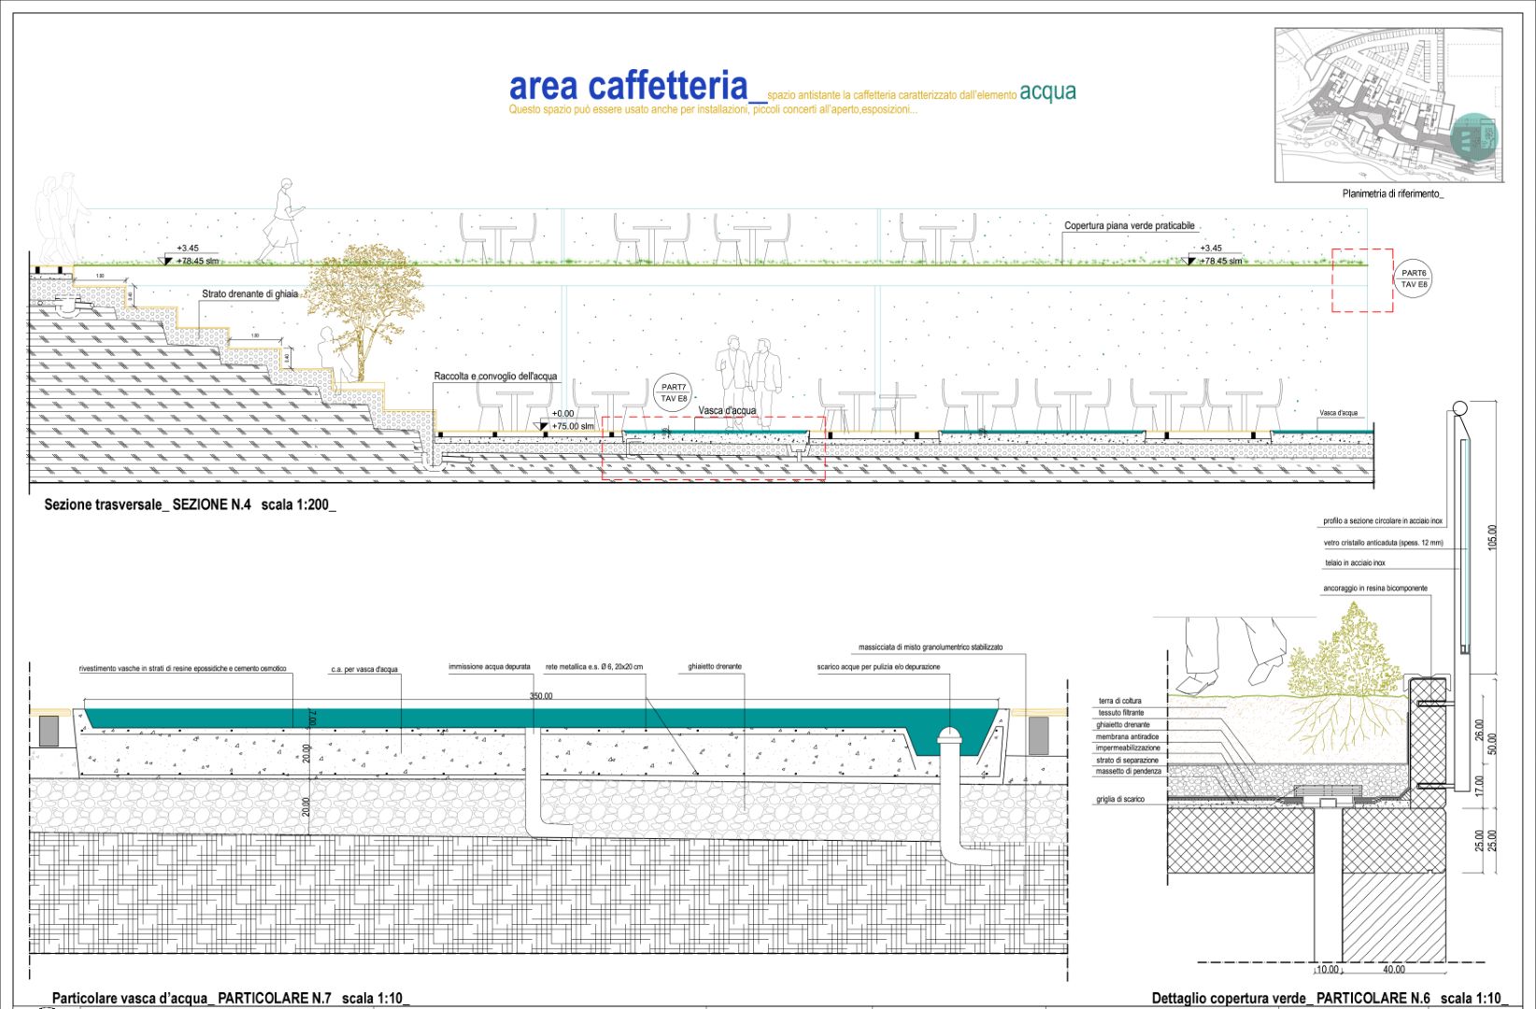Click the PART6 TAV E8 circular callout
Viewport: 1536px width, 1009px height.
[1414, 278]
